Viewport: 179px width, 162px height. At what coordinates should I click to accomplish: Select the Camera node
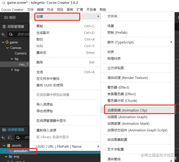(x=20, y=53)
